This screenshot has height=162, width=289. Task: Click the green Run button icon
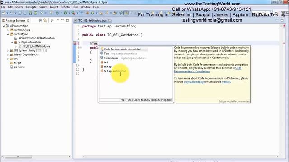point(65,13)
